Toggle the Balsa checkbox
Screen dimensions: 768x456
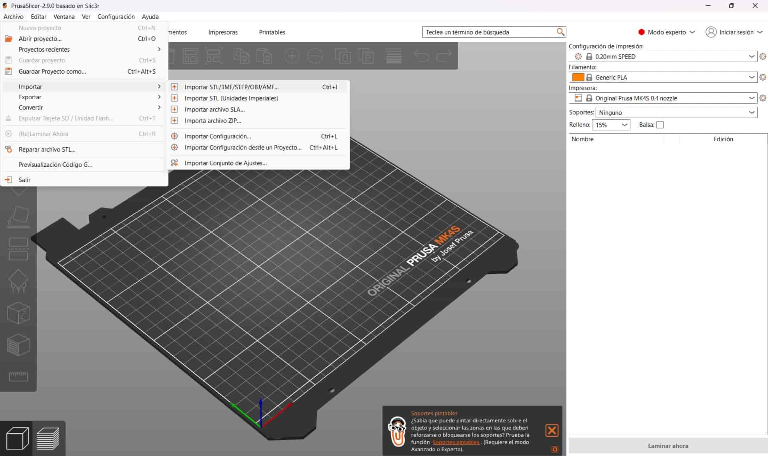tap(660, 125)
